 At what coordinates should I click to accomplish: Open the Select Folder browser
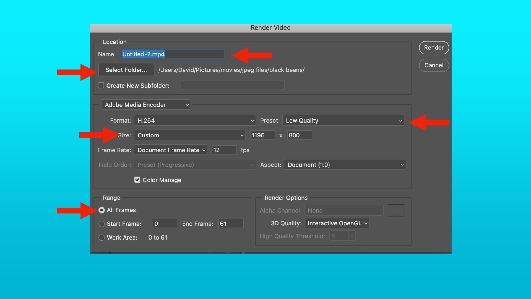coord(126,70)
